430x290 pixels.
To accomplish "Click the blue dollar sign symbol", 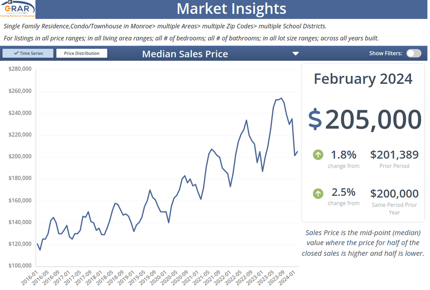I will [315, 119].
